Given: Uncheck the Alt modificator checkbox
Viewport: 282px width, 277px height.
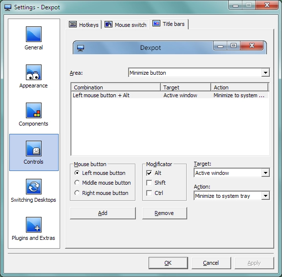Looking at the screenshot, I should pyautogui.click(x=149, y=173).
